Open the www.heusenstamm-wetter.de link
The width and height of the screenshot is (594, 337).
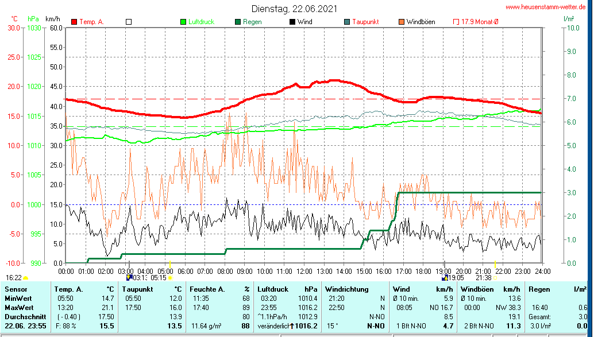(546, 7)
